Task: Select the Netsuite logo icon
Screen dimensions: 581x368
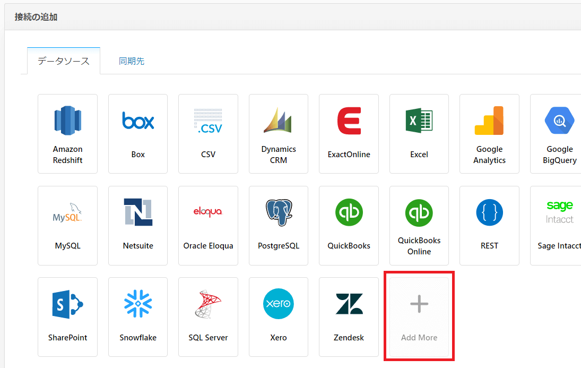Action: pos(138,212)
